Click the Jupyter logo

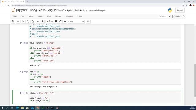click(20, 10)
